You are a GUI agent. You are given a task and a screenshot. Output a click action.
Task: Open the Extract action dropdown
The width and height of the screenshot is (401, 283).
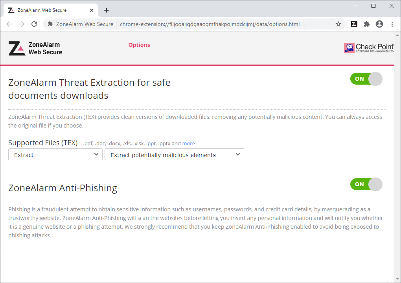pyautogui.click(x=55, y=154)
